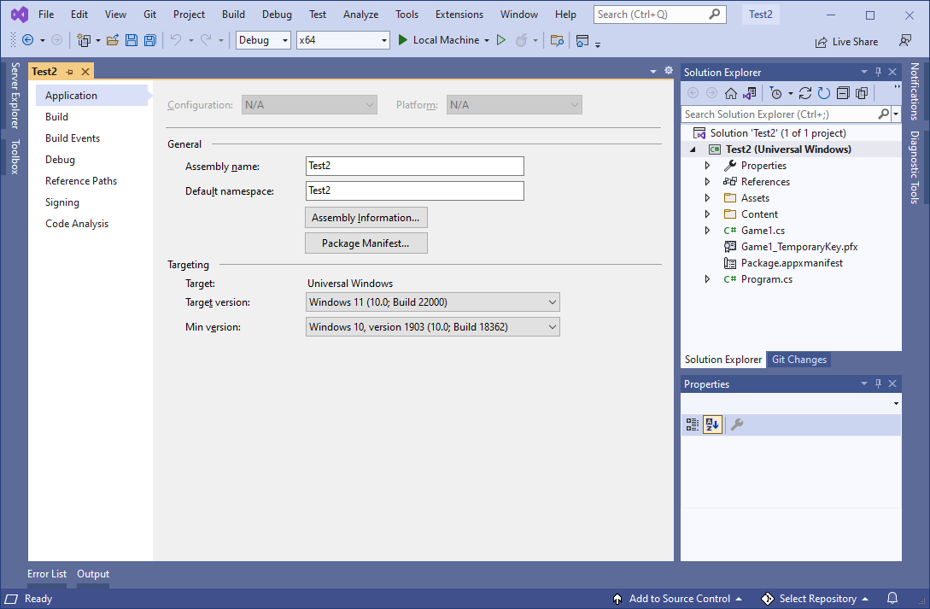Screen dimensions: 930x609
Task: Click the Package Manifest button
Action: 366,243
